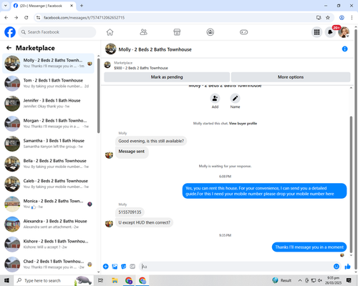The height and width of the screenshot is (286, 358).
Task: Click the Search Facebook box
Action: coord(57,32)
